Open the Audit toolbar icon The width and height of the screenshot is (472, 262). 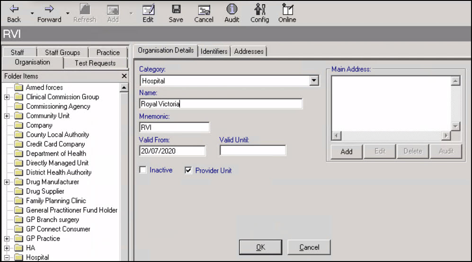tap(232, 9)
